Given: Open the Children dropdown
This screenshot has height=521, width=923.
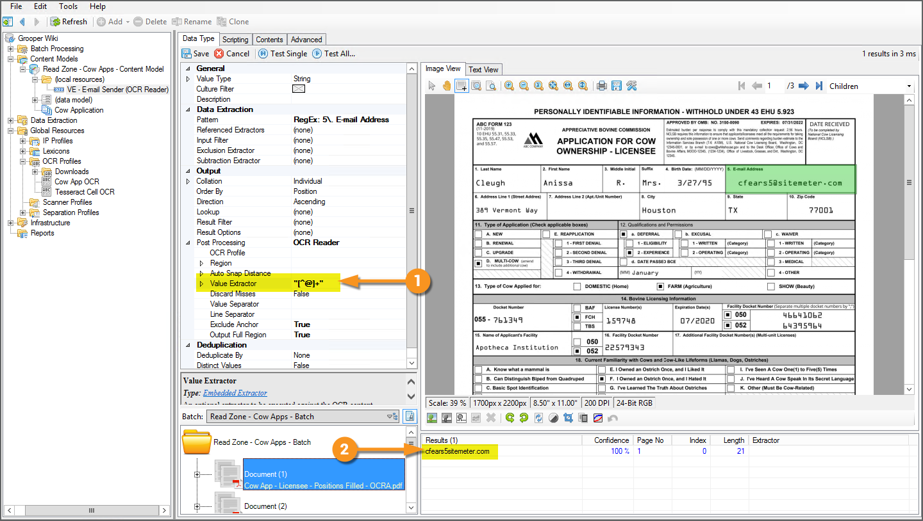Looking at the screenshot, I should click(908, 86).
